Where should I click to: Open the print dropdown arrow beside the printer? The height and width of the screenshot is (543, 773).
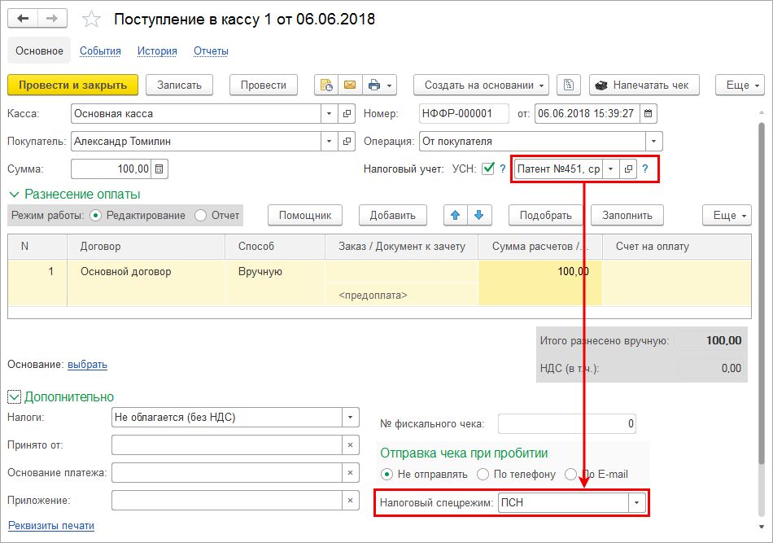click(390, 85)
